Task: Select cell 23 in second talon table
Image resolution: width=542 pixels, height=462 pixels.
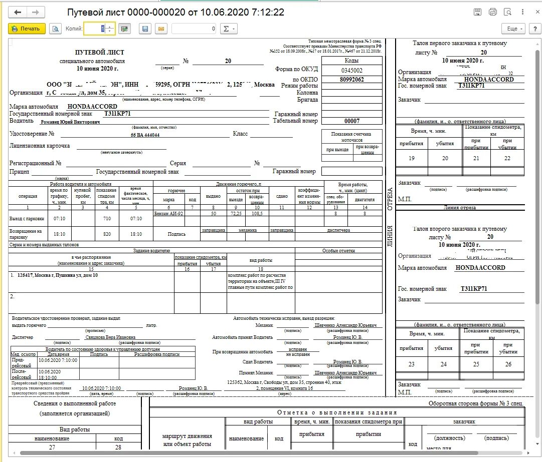Action: click(x=411, y=364)
